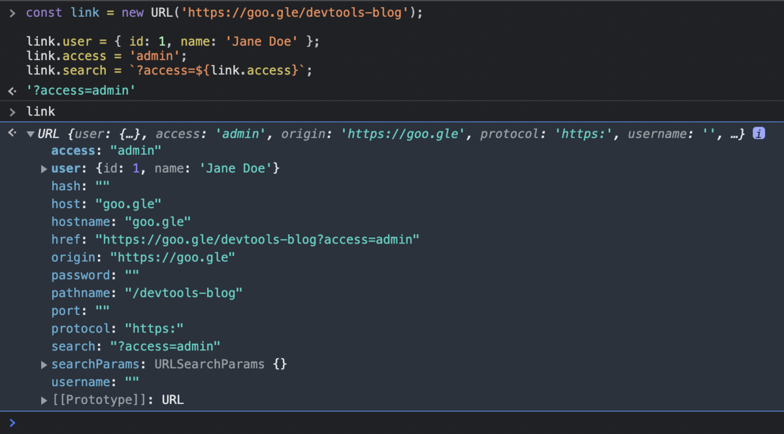The image size is (784, 434).
Task: Select the hash: "" property row
Action: (80, 186)
